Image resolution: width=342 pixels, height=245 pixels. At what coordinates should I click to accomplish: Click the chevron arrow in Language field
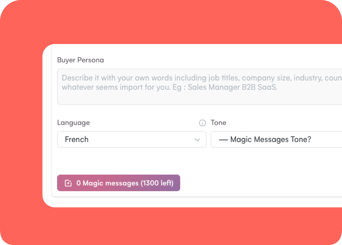click(x=197, y=140)
